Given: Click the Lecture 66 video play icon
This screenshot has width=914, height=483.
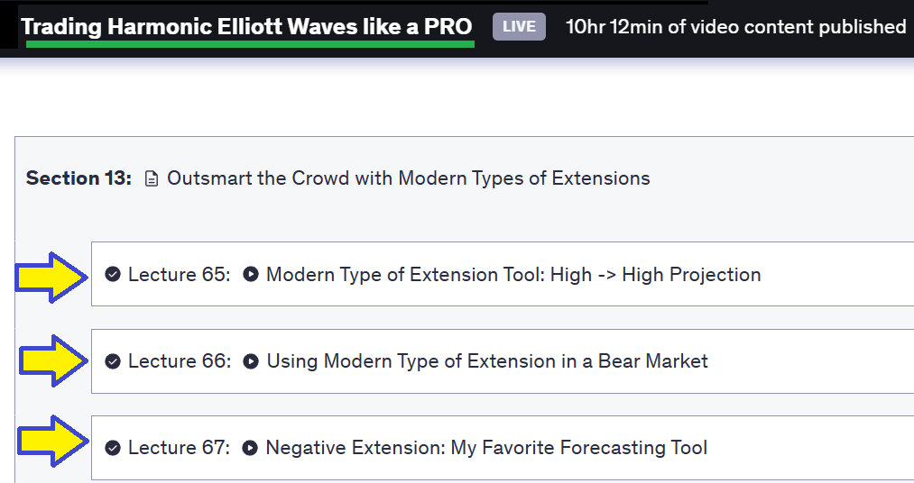Looking at the screenshot, I should pos(251,361).
